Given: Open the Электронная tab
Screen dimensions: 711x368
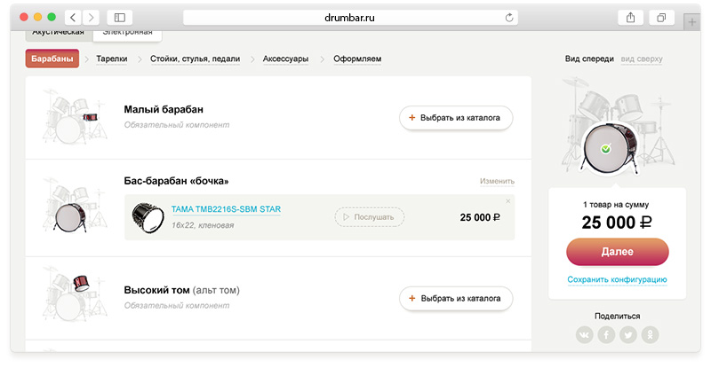Looking at the screenshot, I should click(126, 33).
